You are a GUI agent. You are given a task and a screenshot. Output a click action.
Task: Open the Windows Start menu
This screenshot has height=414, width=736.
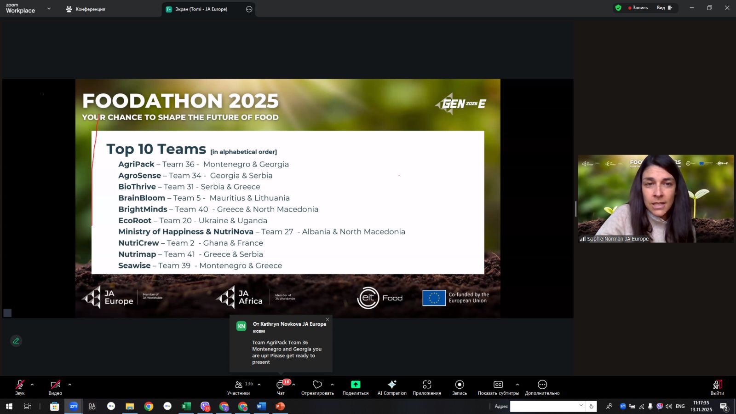[9, 406]
